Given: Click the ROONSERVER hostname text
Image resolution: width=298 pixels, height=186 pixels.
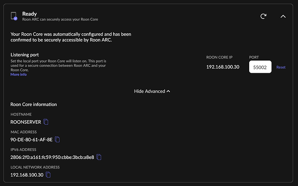Looking at the screenshot, I should (25, 122).
